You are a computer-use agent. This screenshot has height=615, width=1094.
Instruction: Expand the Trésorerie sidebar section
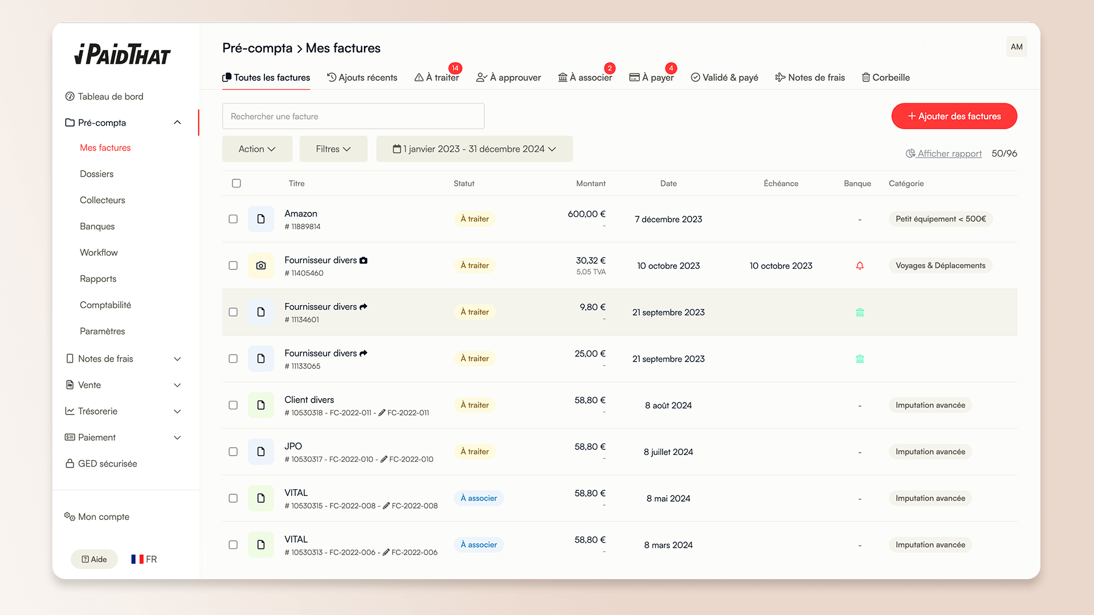click(177, 411)
